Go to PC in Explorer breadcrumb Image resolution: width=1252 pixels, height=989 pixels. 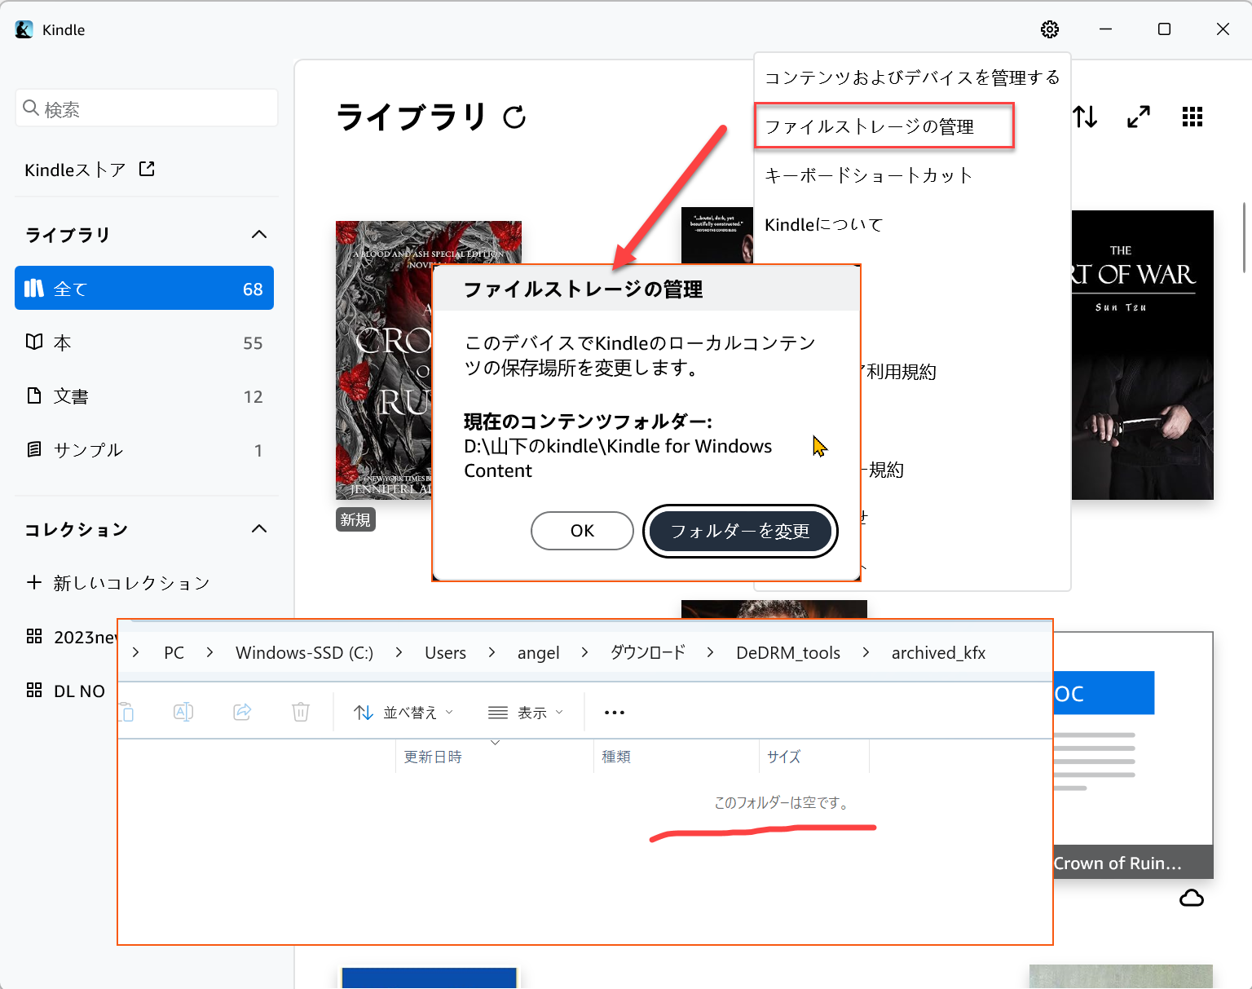[x=174, y=653]
